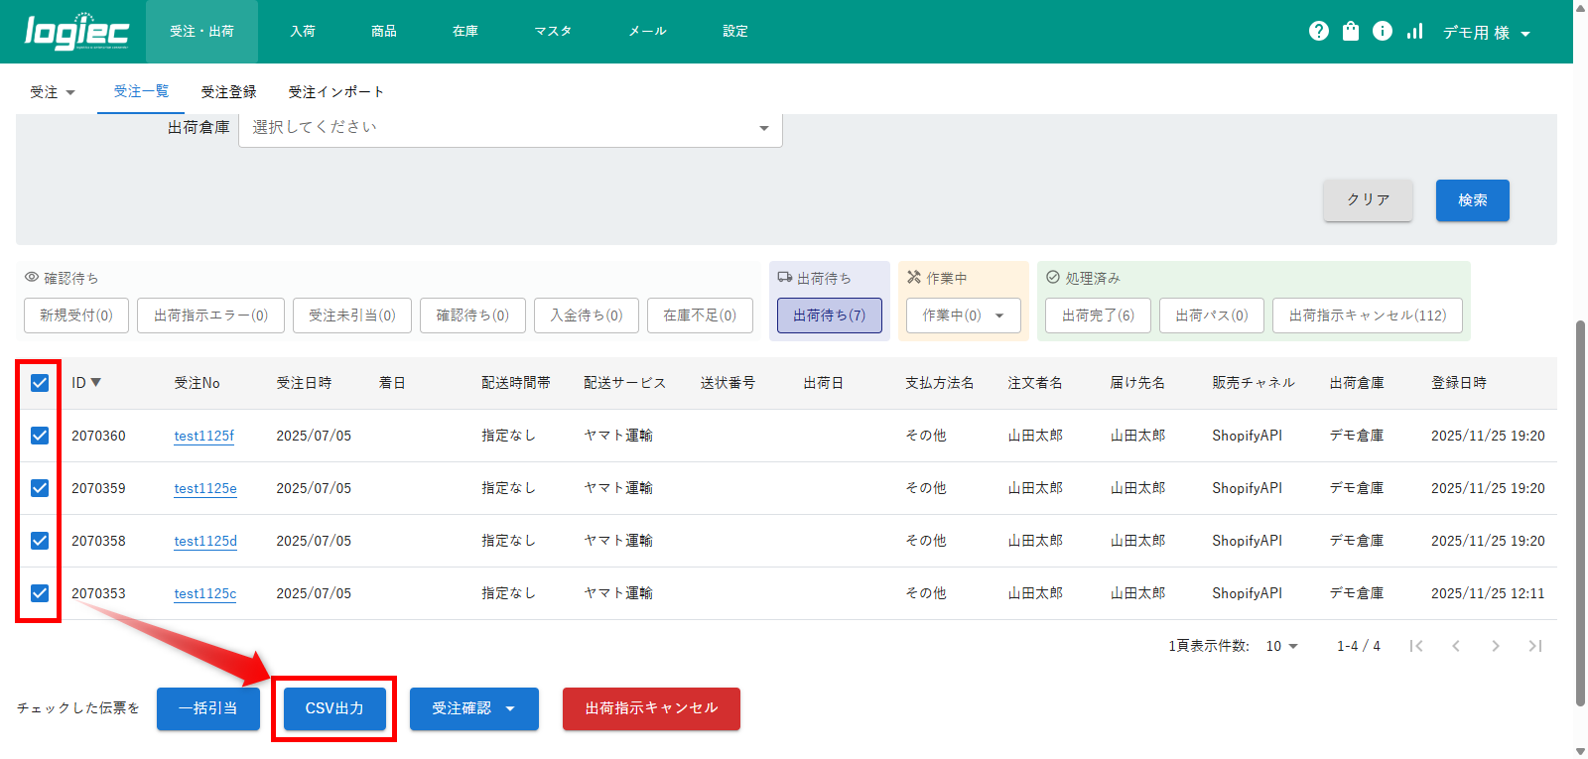Click the logiec logo

pos(76,32)
